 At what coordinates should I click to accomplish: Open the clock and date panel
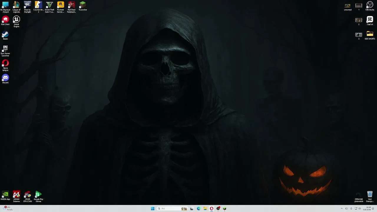[x=367, y=208]
